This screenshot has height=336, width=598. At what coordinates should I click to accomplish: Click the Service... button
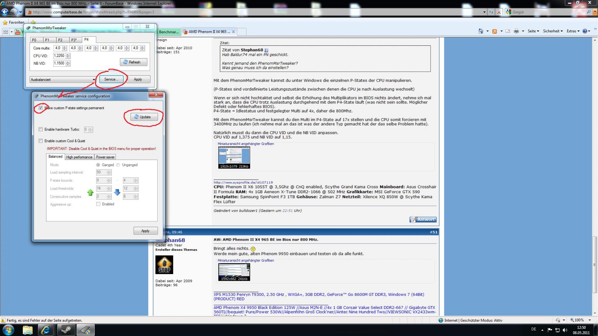[111, 79]
